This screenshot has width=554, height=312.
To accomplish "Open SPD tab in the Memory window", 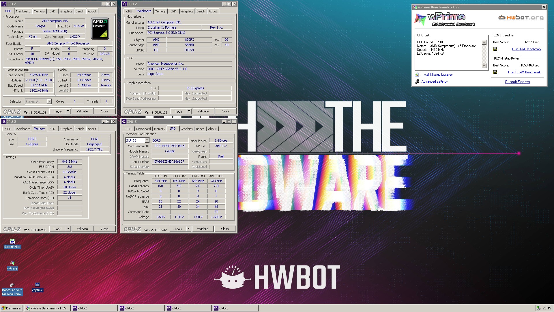I will [x=53, y=129].
